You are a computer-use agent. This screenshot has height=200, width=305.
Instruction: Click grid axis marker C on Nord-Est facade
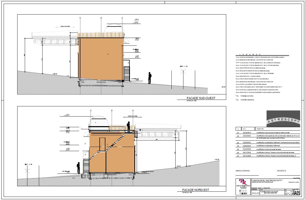click(91, 110)
